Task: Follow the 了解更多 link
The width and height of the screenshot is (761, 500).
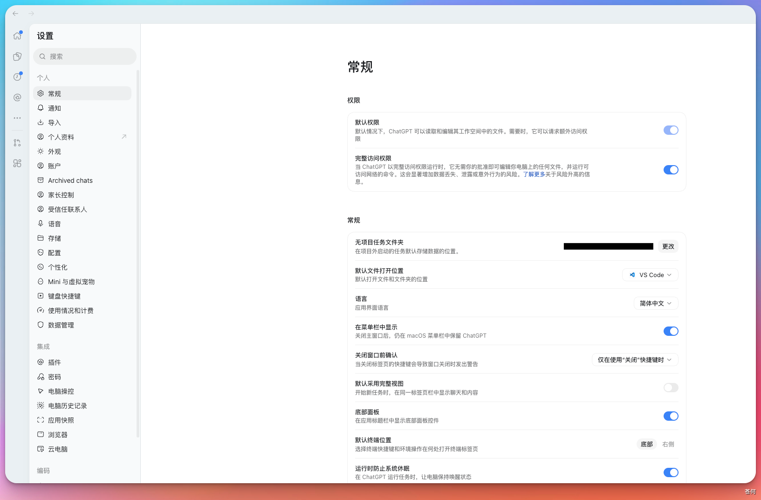Action: click(x=534, y=174)
